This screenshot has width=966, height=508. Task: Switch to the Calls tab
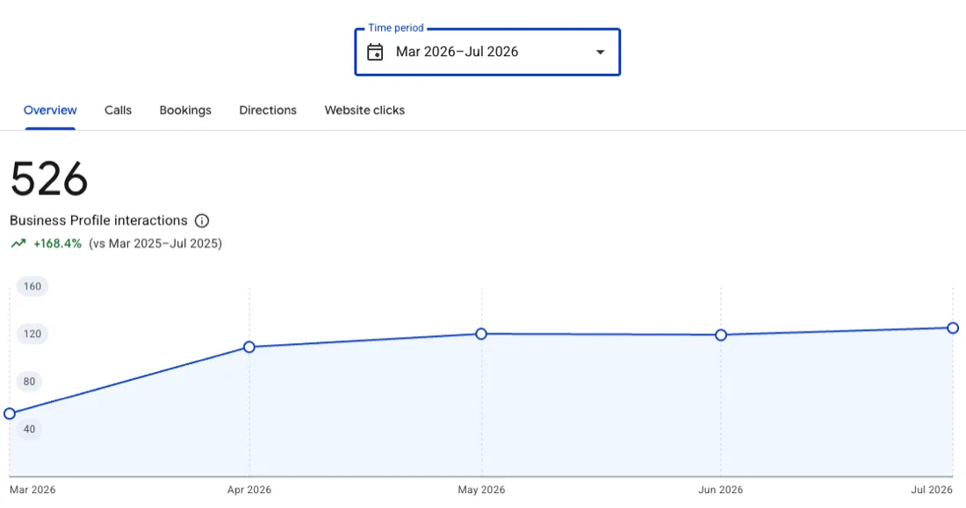[x=118, y=111]
